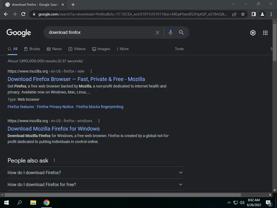This screenshot has height=208, width=277.
Task: Open 'Download Mozilla Firefox for Windows' link
Action: (x=54, y=129)
